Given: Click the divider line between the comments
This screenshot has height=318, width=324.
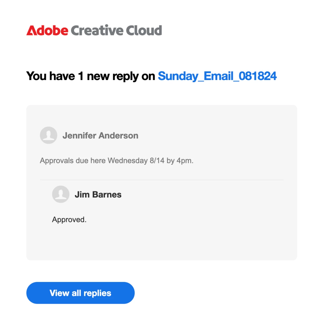Looking at the screenshot, I should (162, 180).
